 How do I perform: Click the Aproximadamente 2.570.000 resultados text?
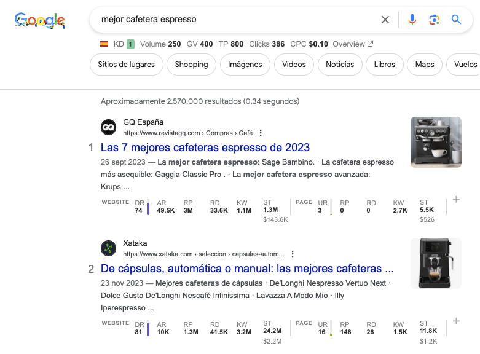(200, 101)
